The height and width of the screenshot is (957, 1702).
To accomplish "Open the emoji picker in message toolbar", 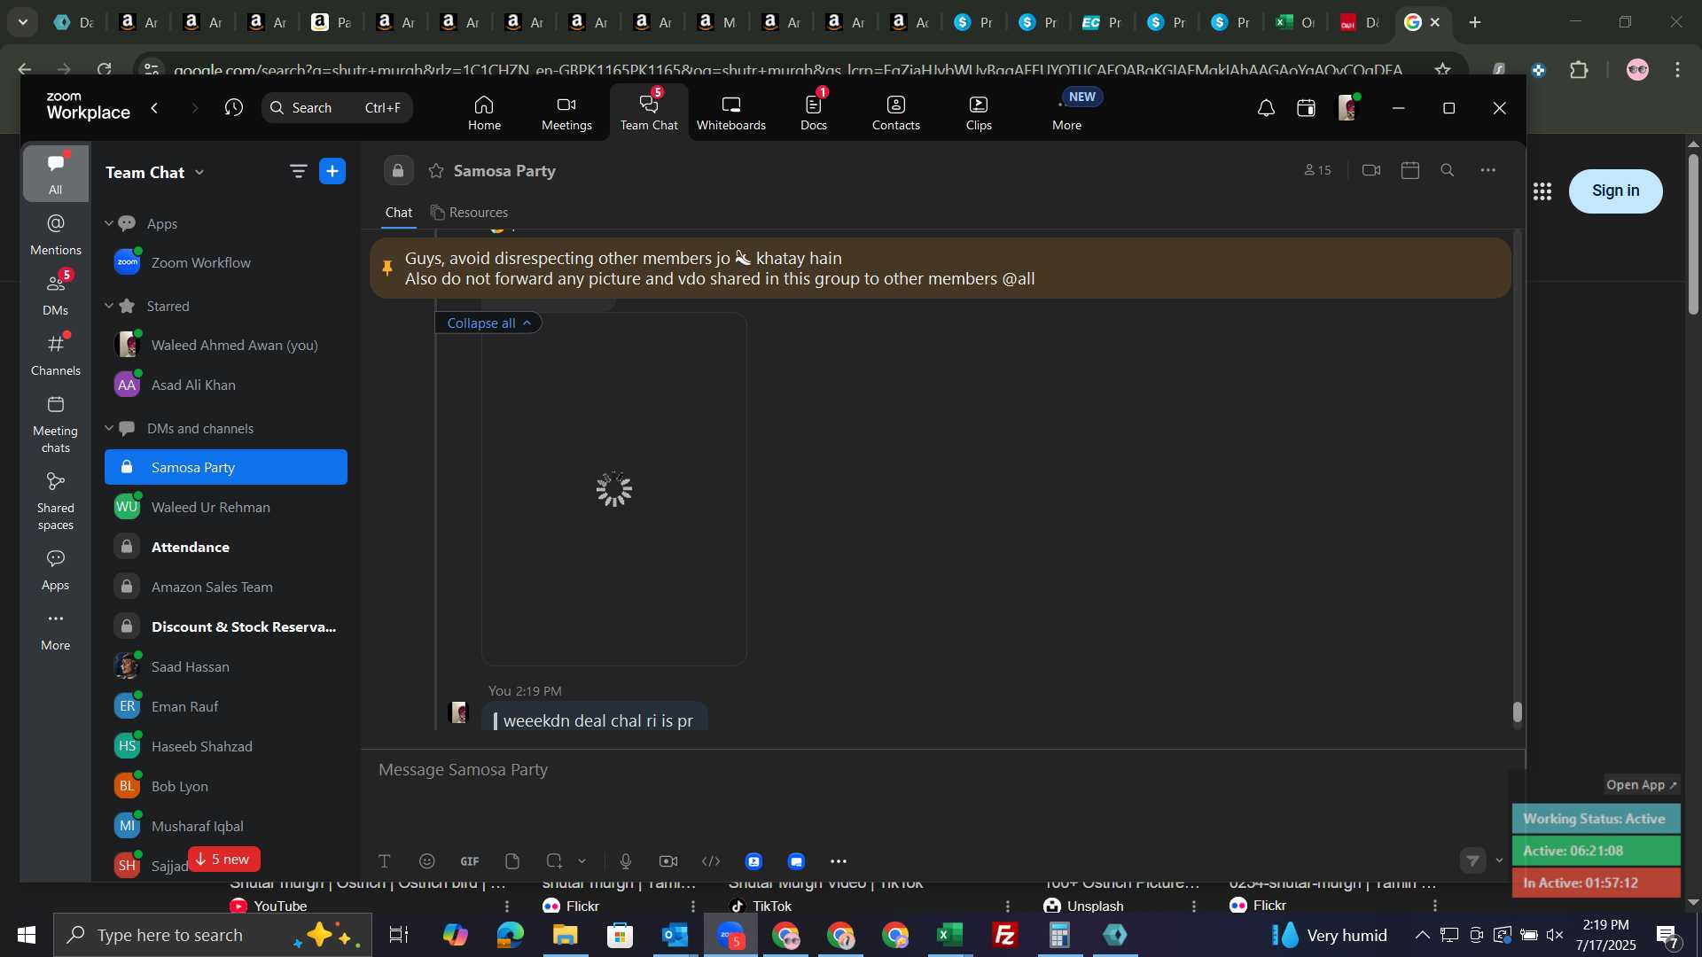I will (427, 861).
